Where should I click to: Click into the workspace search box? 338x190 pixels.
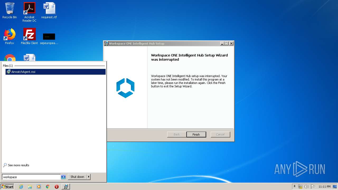point(31,177)
